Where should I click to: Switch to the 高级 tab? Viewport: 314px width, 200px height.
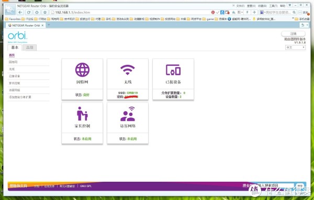point(30,48)
